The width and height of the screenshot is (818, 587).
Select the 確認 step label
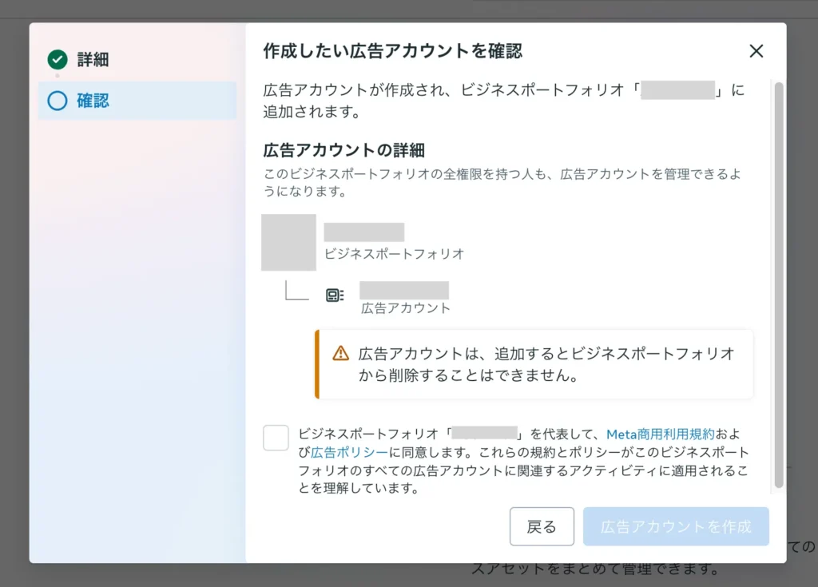pyautogui.click(x=93, y=101)
